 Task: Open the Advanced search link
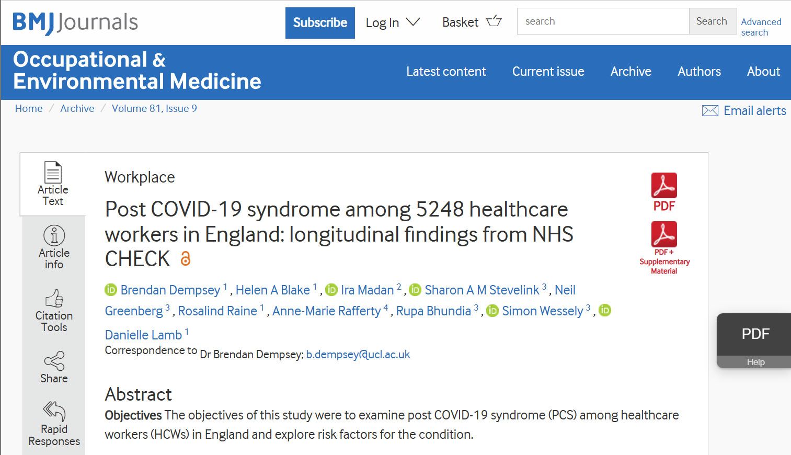coord(761,27)
